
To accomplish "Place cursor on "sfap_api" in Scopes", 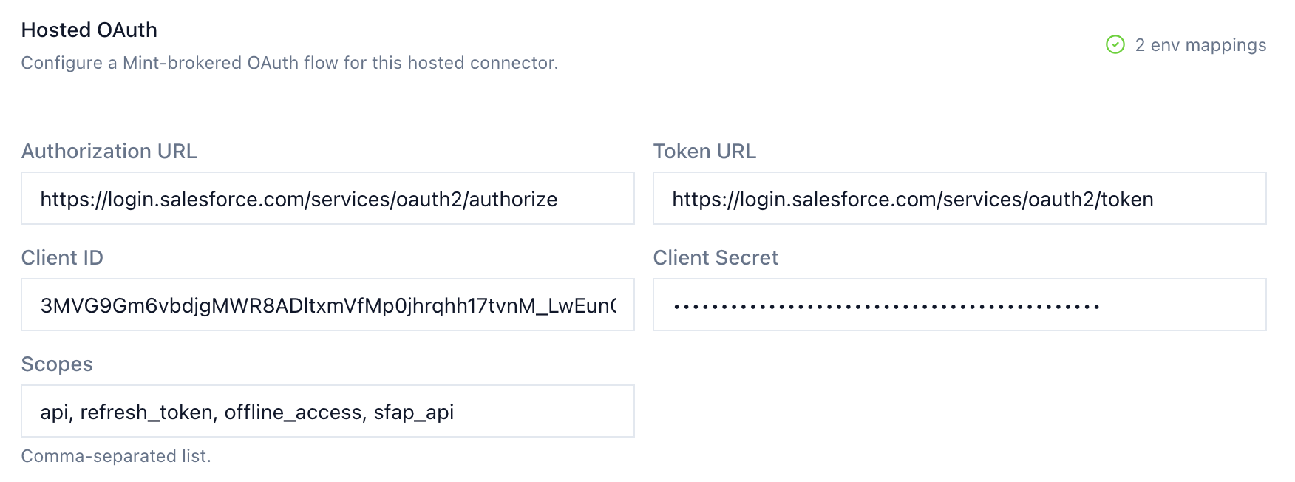I will (413, 413).
